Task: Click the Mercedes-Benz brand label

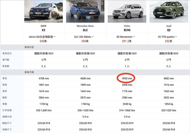Action: (x=85, y=26)
